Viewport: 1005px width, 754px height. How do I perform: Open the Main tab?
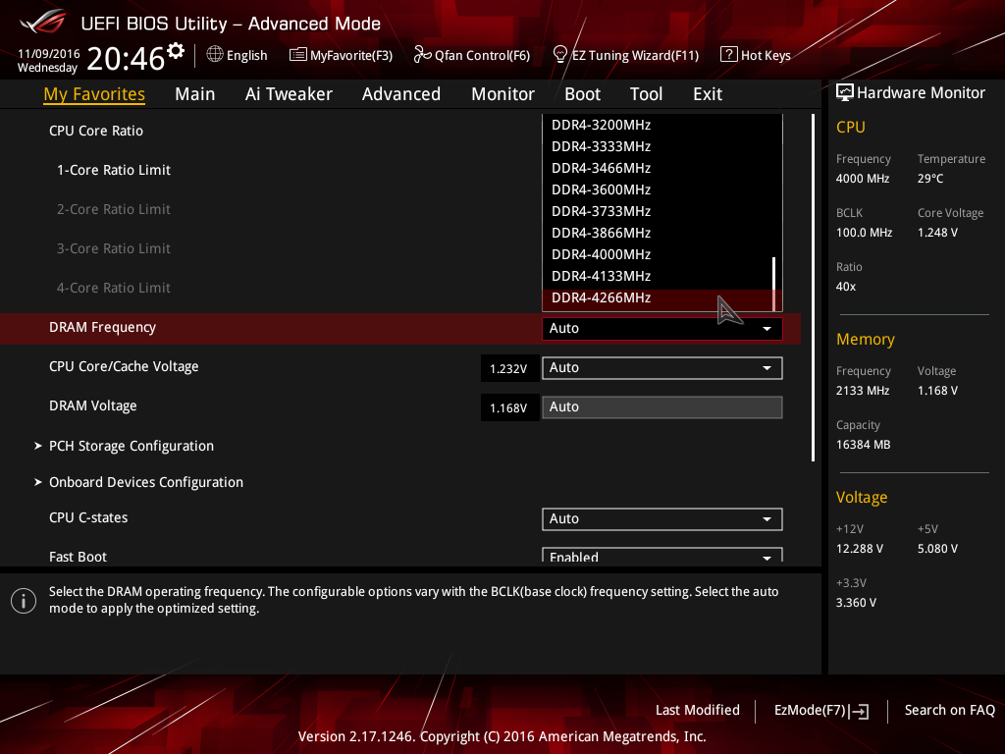pyautogui.click(x=195, y=94)
